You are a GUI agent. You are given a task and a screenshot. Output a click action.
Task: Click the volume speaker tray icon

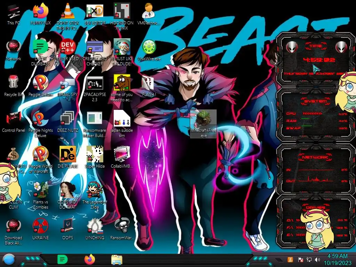tap(317, 259)
